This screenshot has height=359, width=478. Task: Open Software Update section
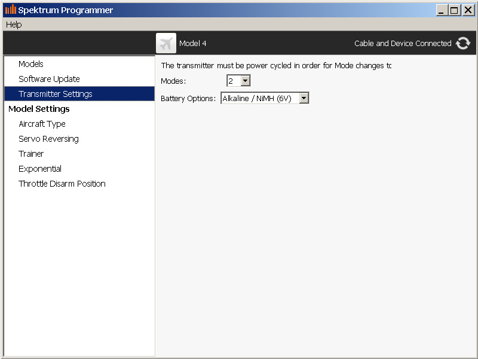click(x=79, y=79)
